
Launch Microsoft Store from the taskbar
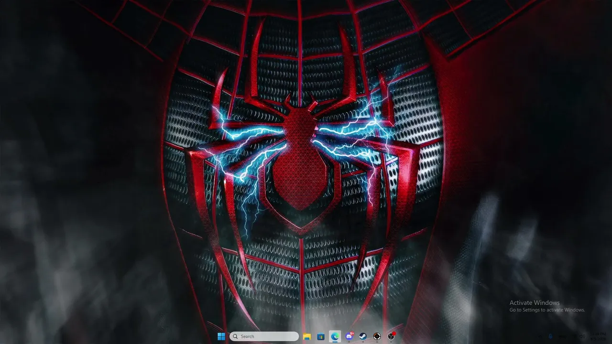[x=321, y=336]
